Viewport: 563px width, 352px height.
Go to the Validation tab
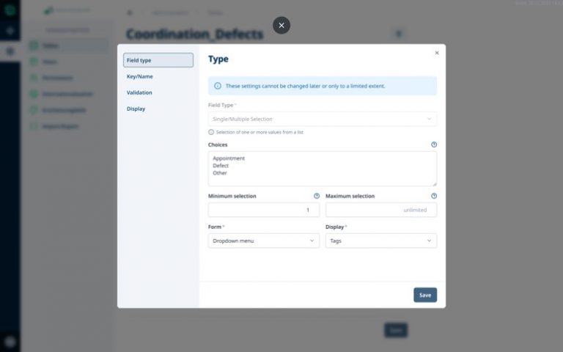click(x=139, y=92)
